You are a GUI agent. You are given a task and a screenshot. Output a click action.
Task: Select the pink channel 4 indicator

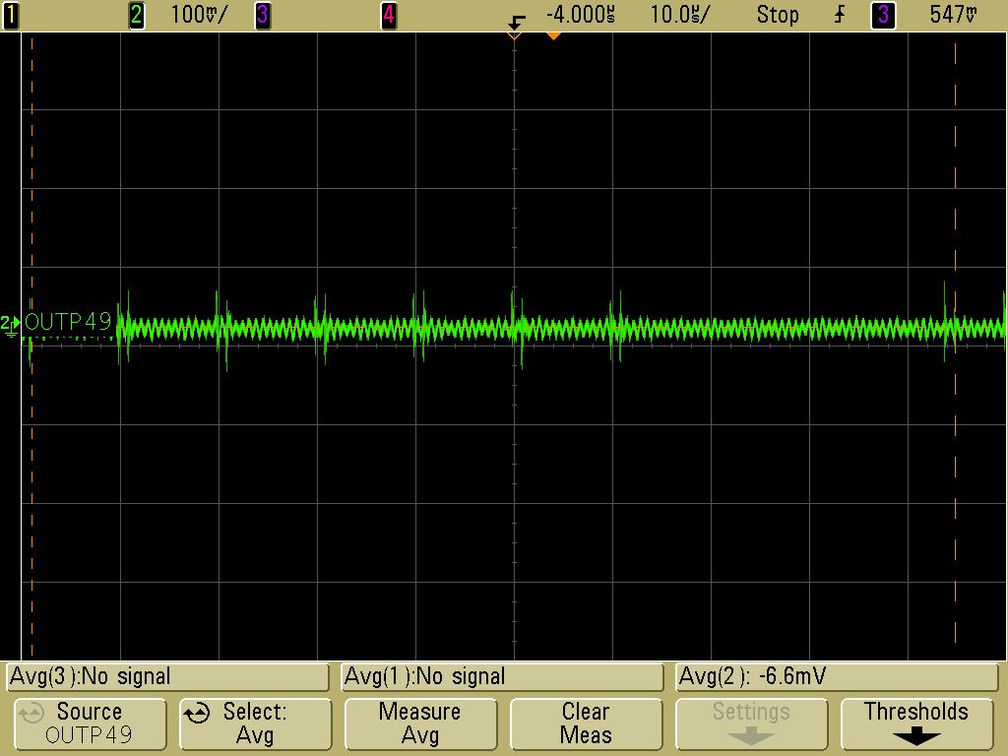coord(388,15)
